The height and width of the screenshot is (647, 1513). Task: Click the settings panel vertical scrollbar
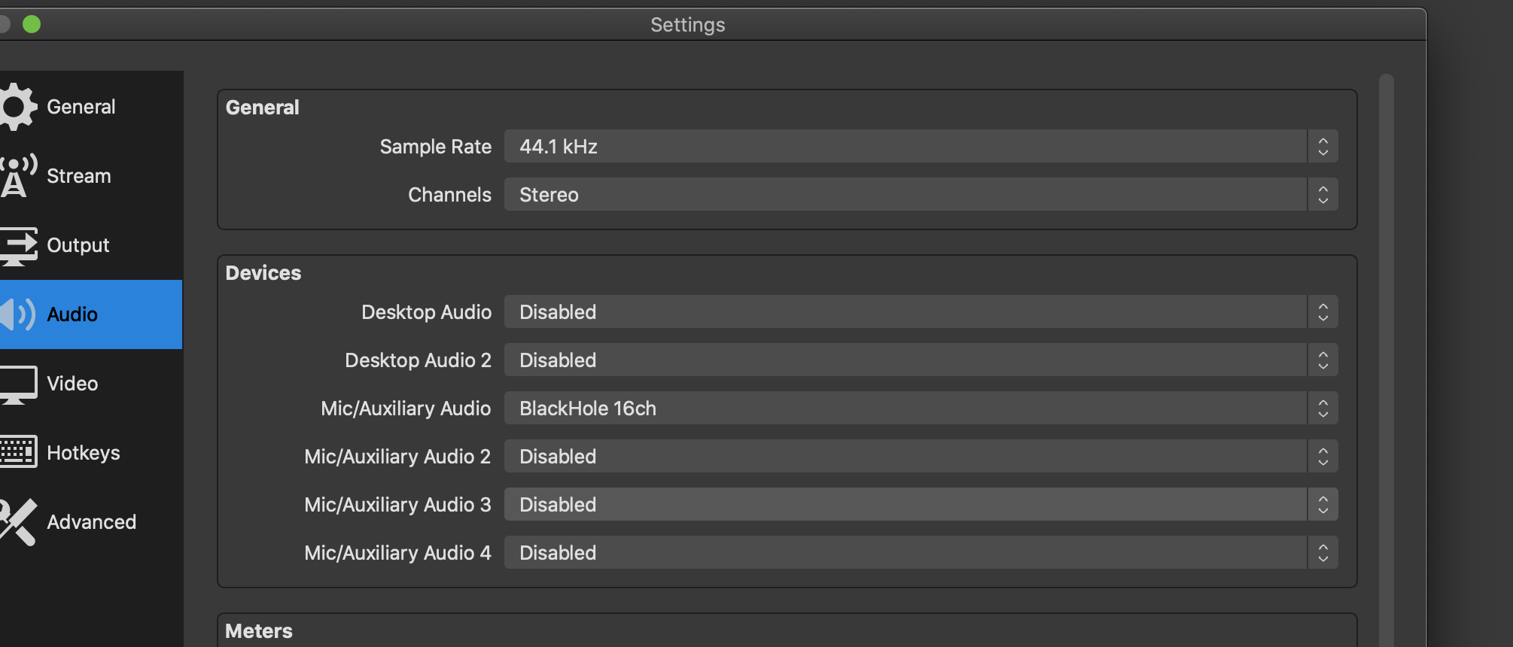[1387, 360]
